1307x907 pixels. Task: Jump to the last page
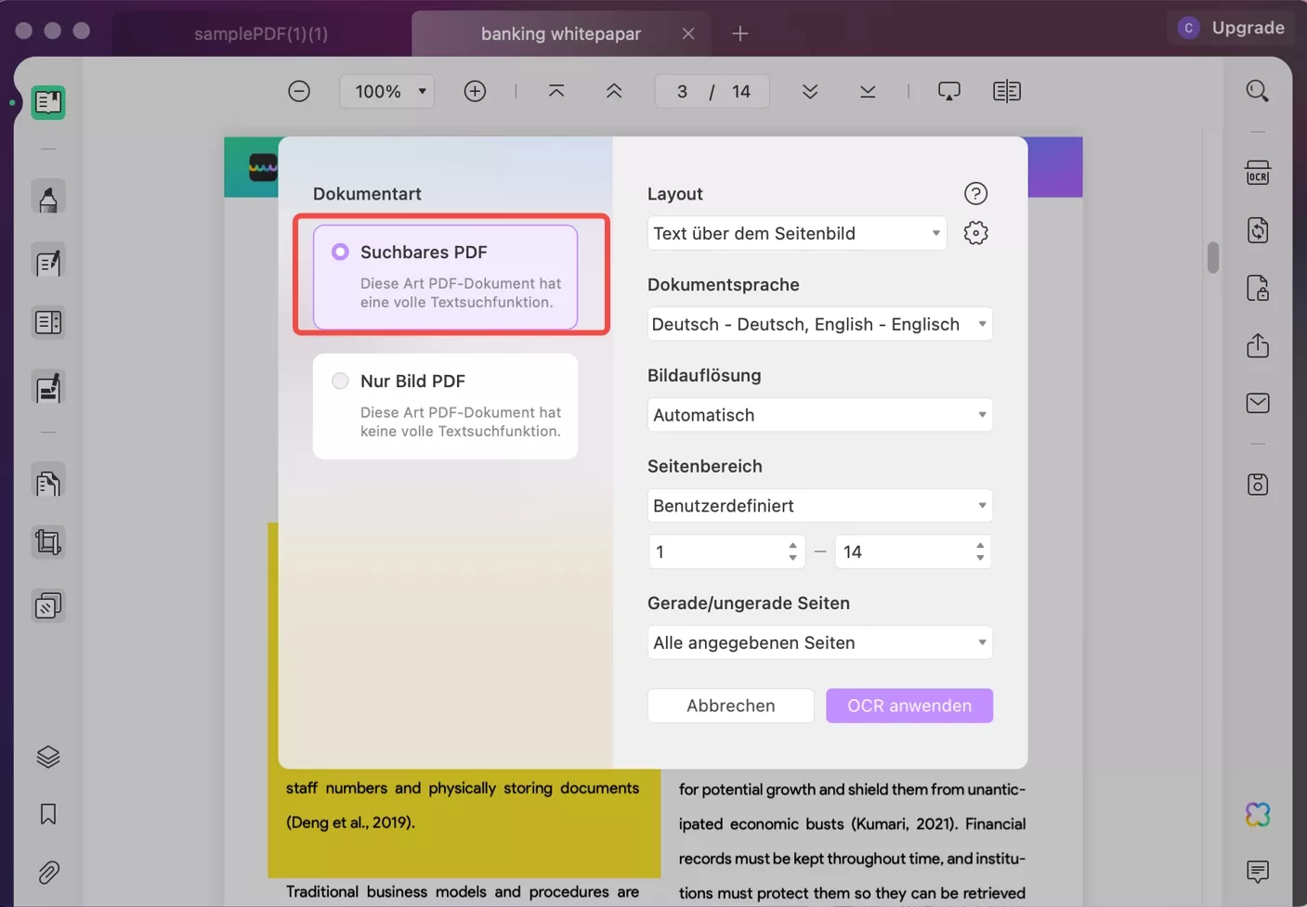tap(868, 91)
